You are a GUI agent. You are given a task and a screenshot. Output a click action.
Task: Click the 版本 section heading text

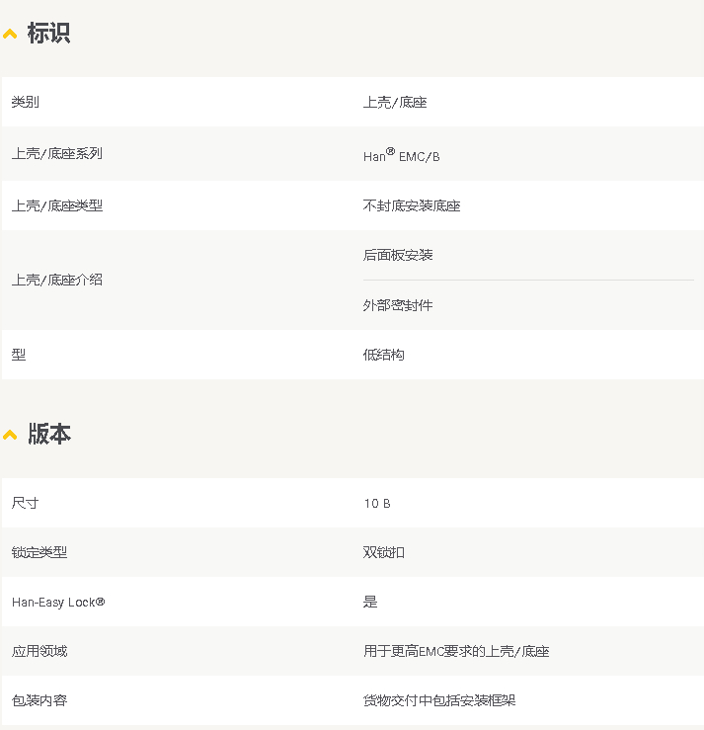pos(48,434)
